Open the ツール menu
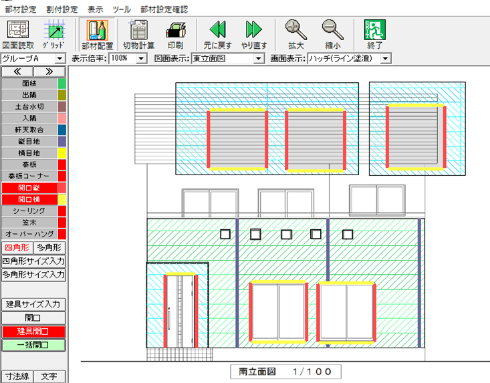 122,9
